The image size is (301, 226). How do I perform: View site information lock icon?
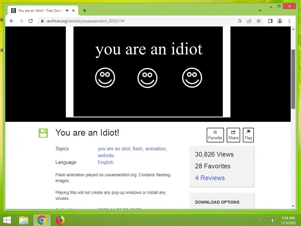click(x=42, y=21)
